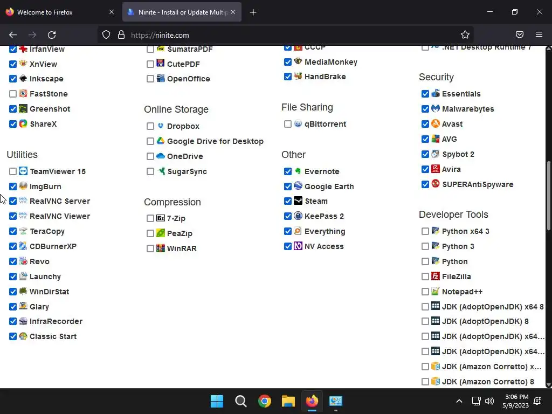Select the SugarSync checkbox
The width and height of the screenshot is (552, 414).
(150, 171)
